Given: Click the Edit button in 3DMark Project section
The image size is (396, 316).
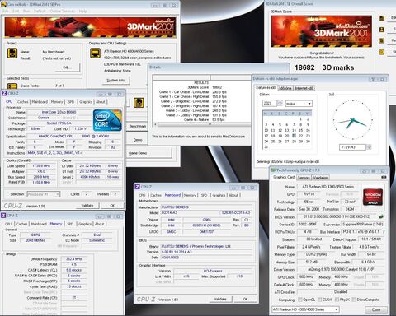Looking at the screenshot, I should pyautogui.click(x=68, y=67).
